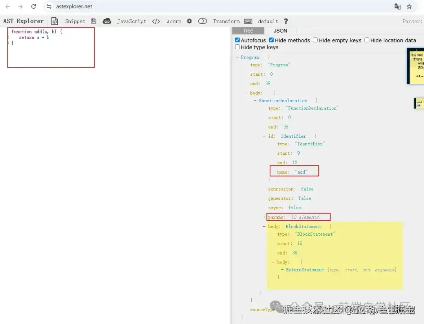Viewport: 424px width, 324px height.
Task: Open the acorn parser dropdown
Action: tap(174, 21)
